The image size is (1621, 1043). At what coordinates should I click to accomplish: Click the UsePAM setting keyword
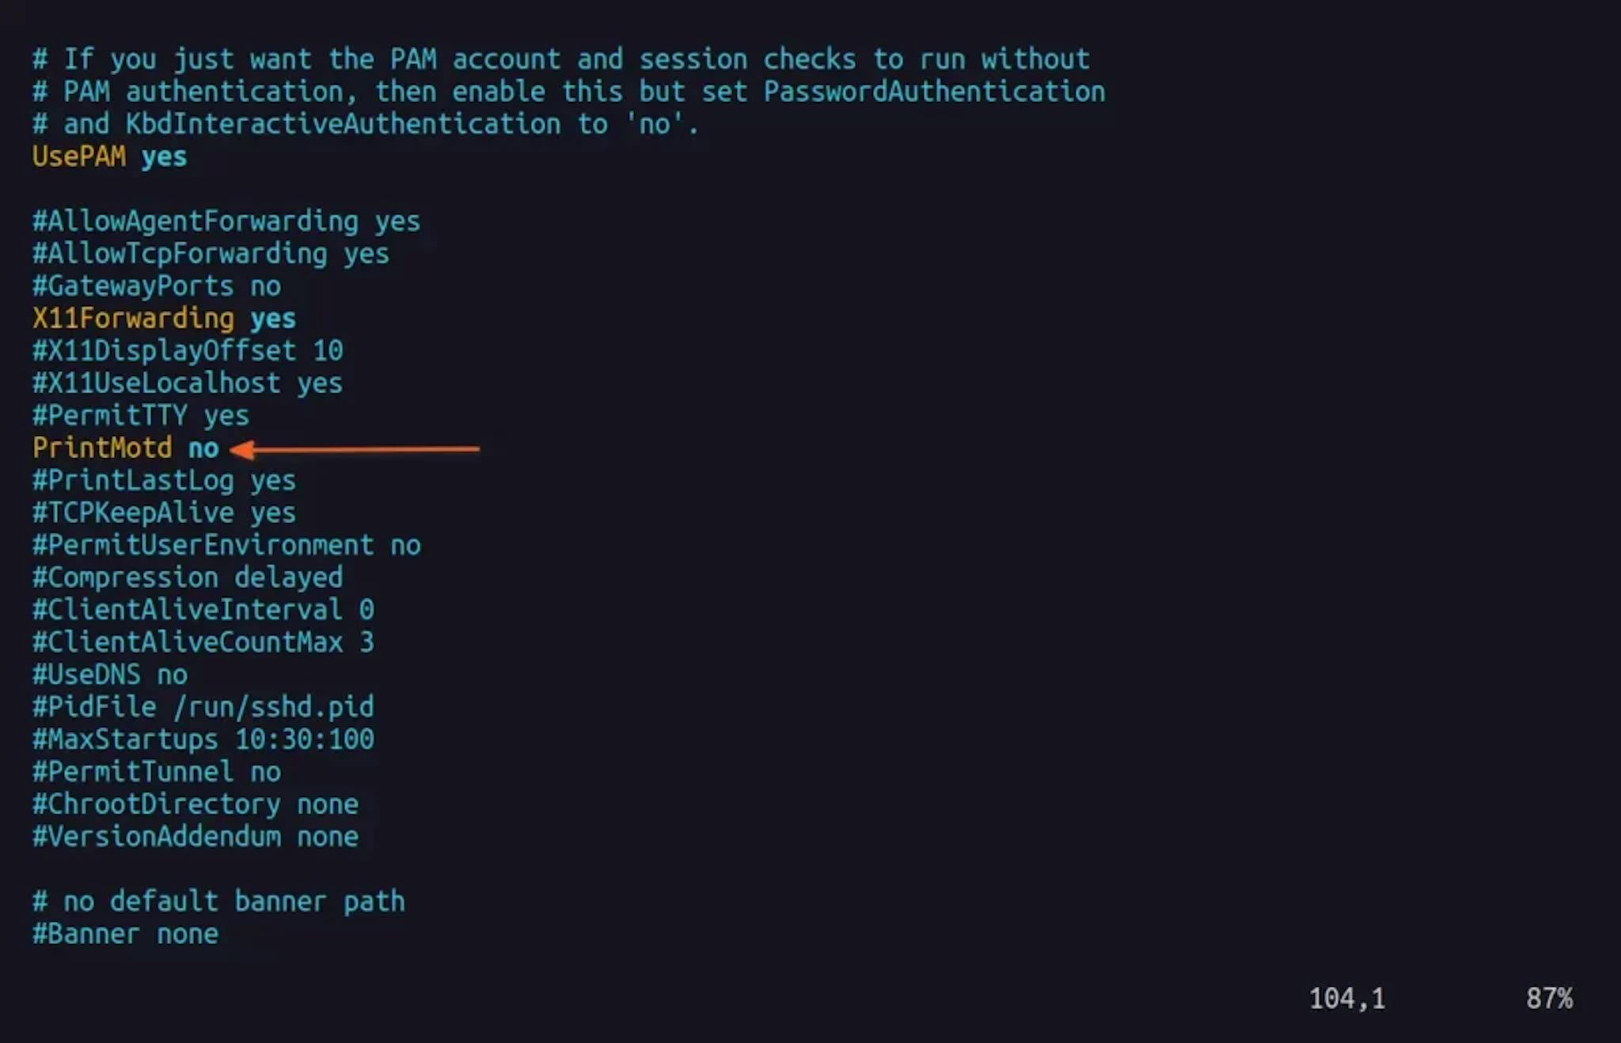[78, 157]
